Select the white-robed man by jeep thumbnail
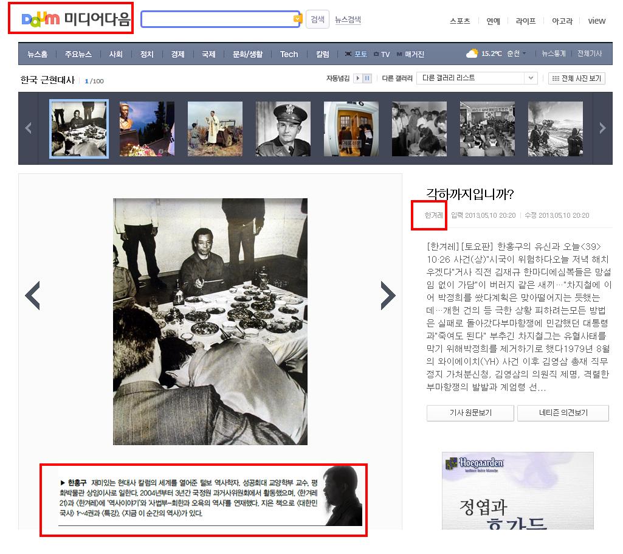The image size is (623, 554). pos(215,129)
